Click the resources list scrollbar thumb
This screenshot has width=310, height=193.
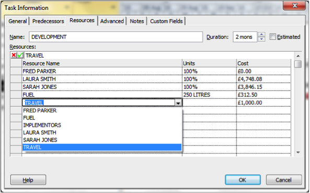298,64
